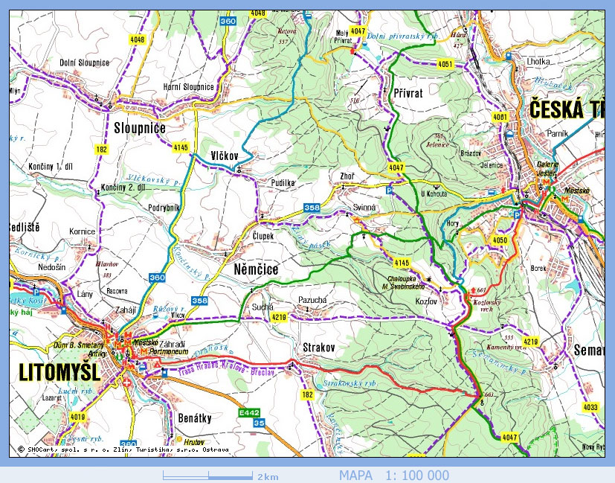615x483 pixels.
Task: Click the Strakovský ryb. pond label
Action: [x=349, y=383]
